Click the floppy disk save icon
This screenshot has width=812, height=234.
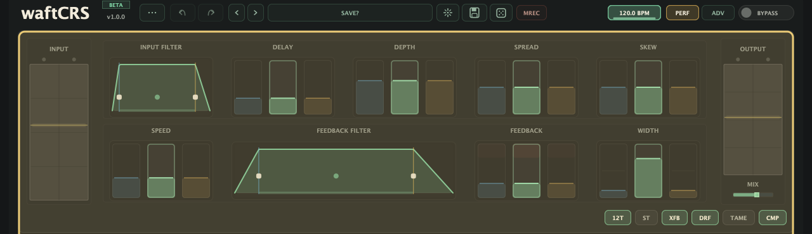[x=475, y=13]
